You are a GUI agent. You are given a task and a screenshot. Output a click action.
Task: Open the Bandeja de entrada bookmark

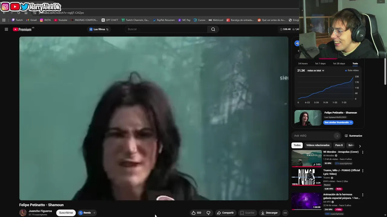point(240,20)
